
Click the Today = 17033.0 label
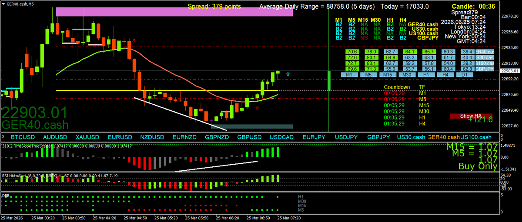pos(405,6)
